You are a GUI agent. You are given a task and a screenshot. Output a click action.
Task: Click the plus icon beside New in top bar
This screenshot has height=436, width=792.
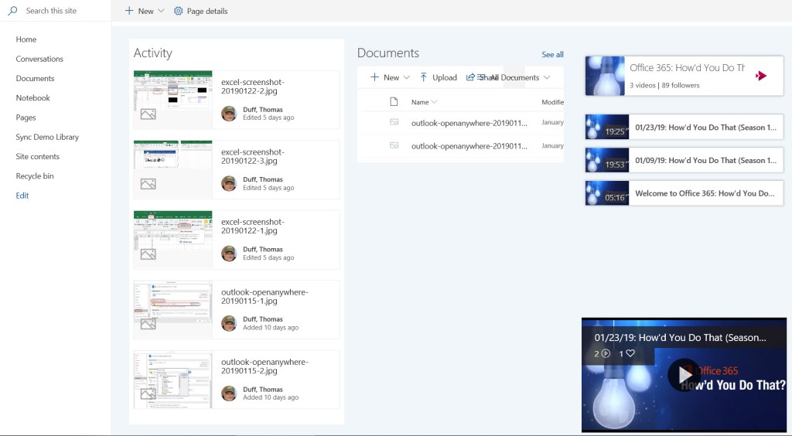[x=129, y=11]
